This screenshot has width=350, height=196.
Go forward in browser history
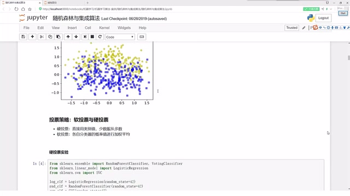10,9
